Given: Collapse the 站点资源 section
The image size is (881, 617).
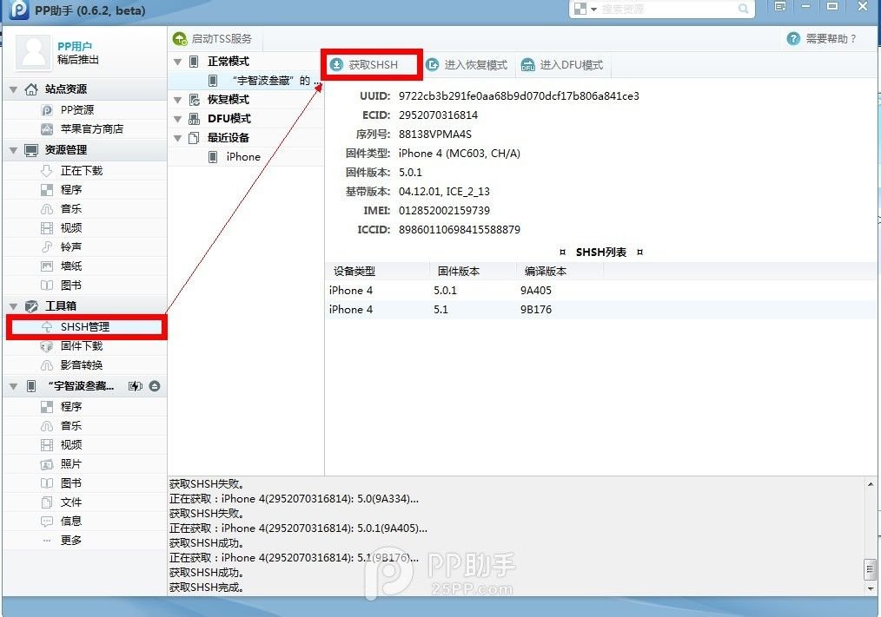Looking at the screenshot, I should (14, 89).
